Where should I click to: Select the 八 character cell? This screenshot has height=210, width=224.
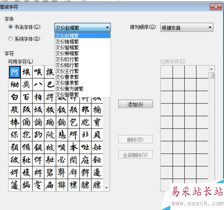38,85
